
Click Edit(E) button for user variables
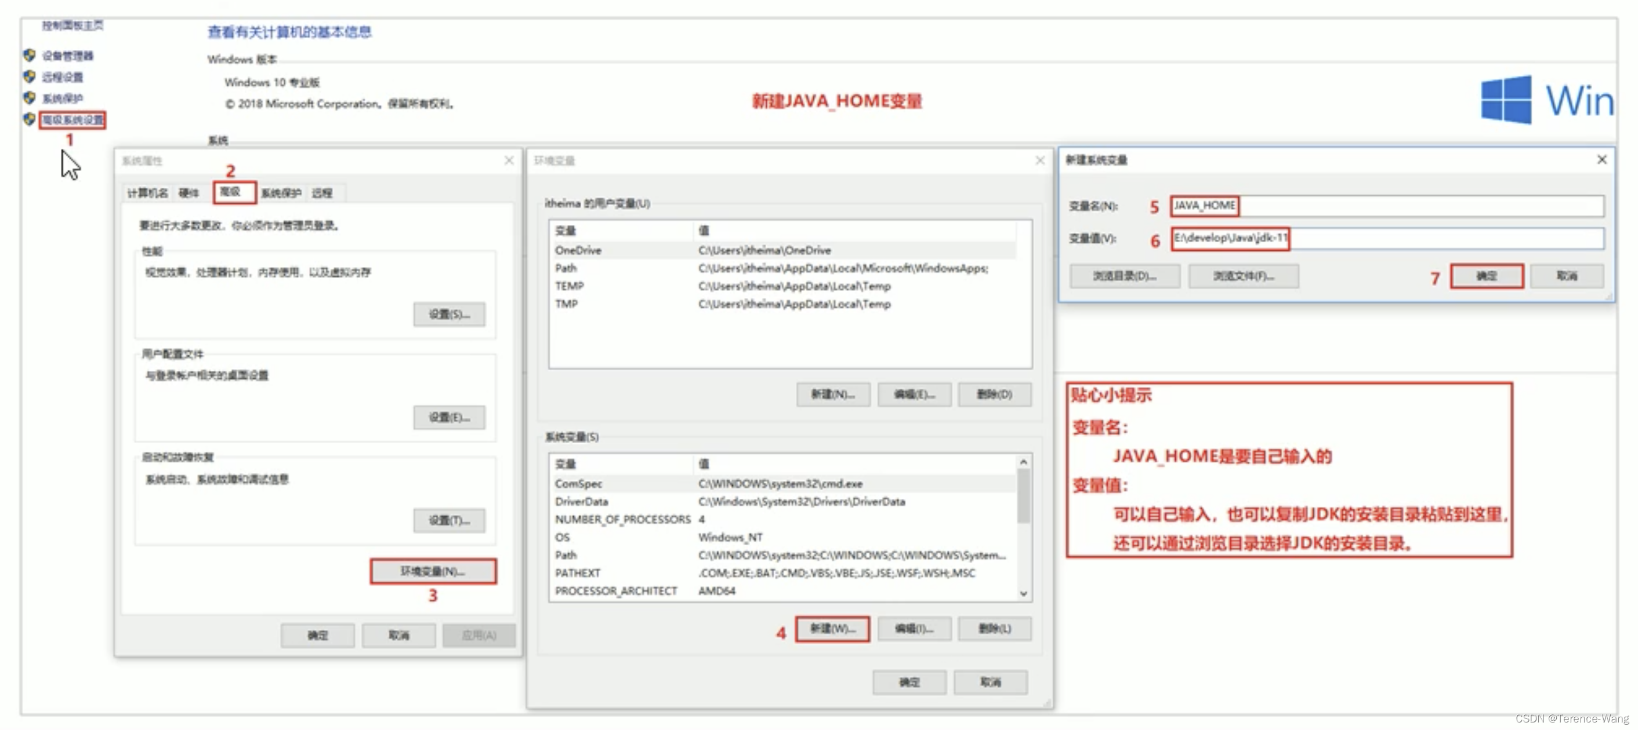[914, 394]
